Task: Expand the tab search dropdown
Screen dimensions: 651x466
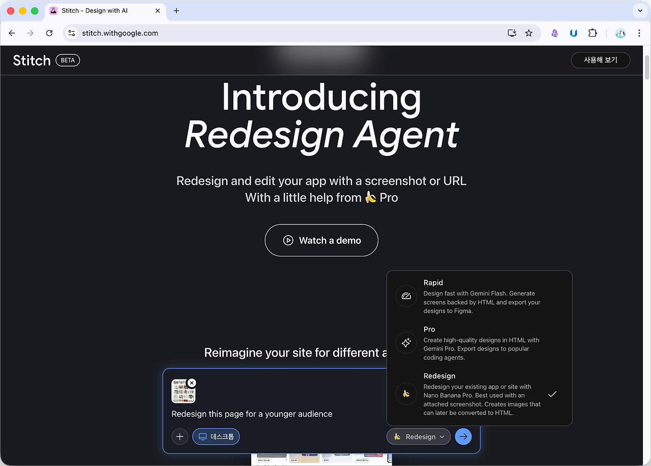Action: (x=639, y=11)
